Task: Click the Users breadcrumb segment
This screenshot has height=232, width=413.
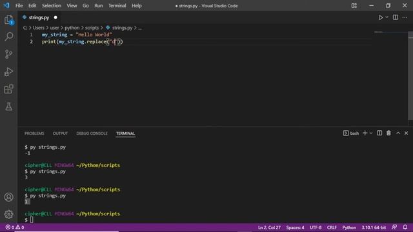Action: [39, 28]
